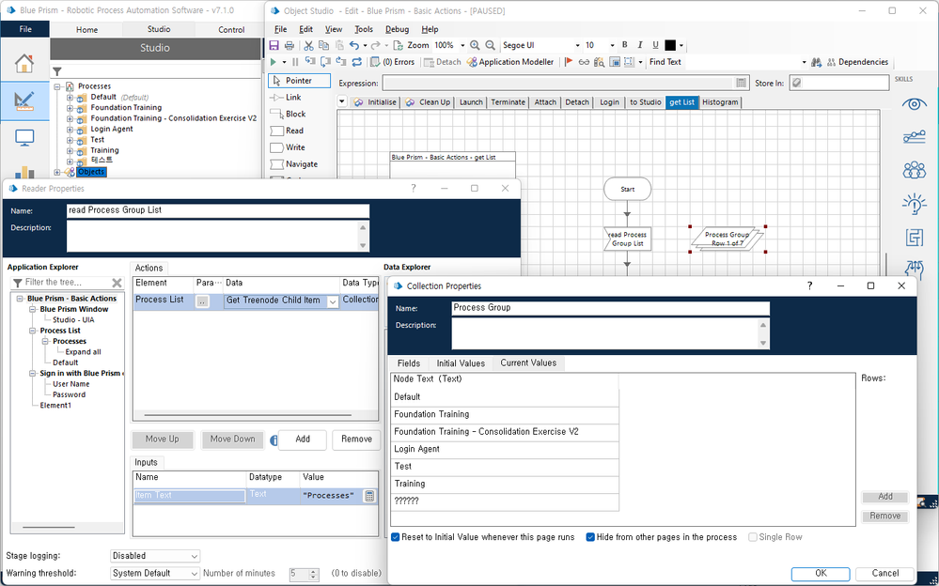Click OK in Collection Properties

pyautogui.click(x=820, y=573)
